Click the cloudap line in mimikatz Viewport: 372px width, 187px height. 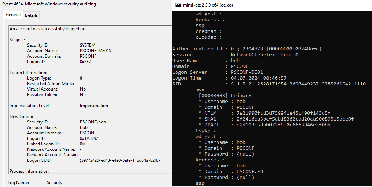pos(209,37)
